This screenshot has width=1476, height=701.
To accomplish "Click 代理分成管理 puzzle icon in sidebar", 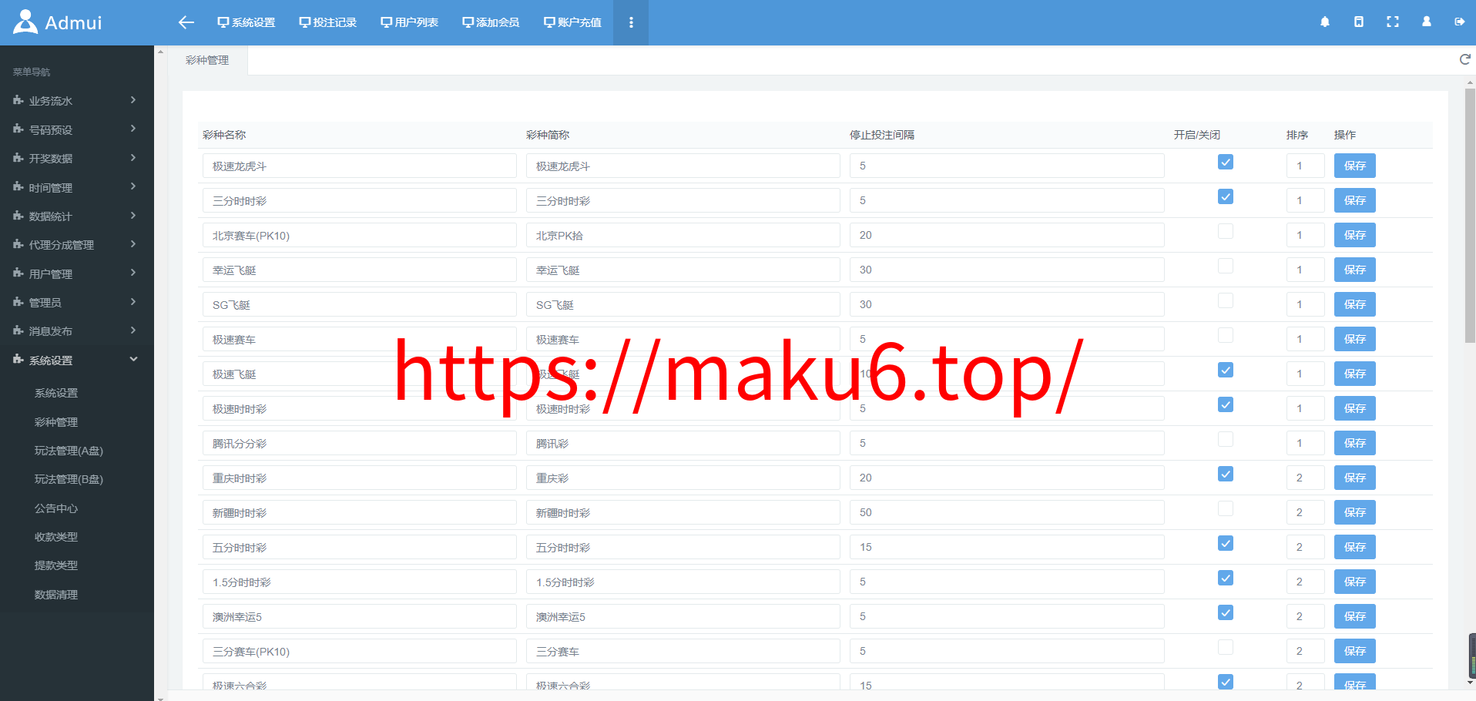I will tap(18, 244).
